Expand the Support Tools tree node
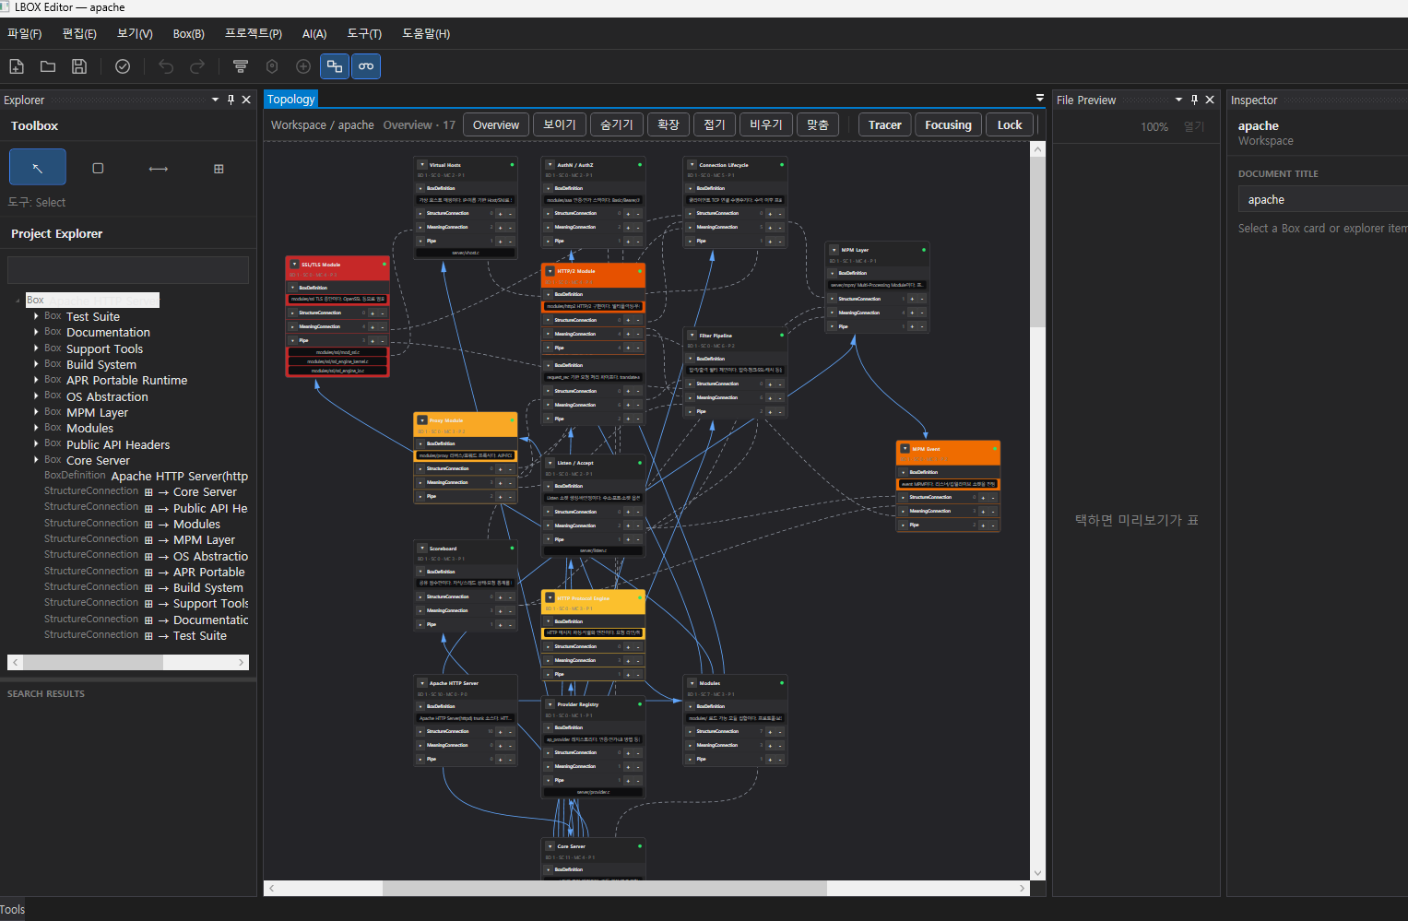 coord(36,348)
